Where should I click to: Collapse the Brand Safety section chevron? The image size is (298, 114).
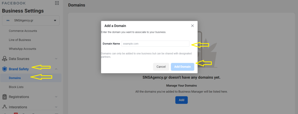56,69
